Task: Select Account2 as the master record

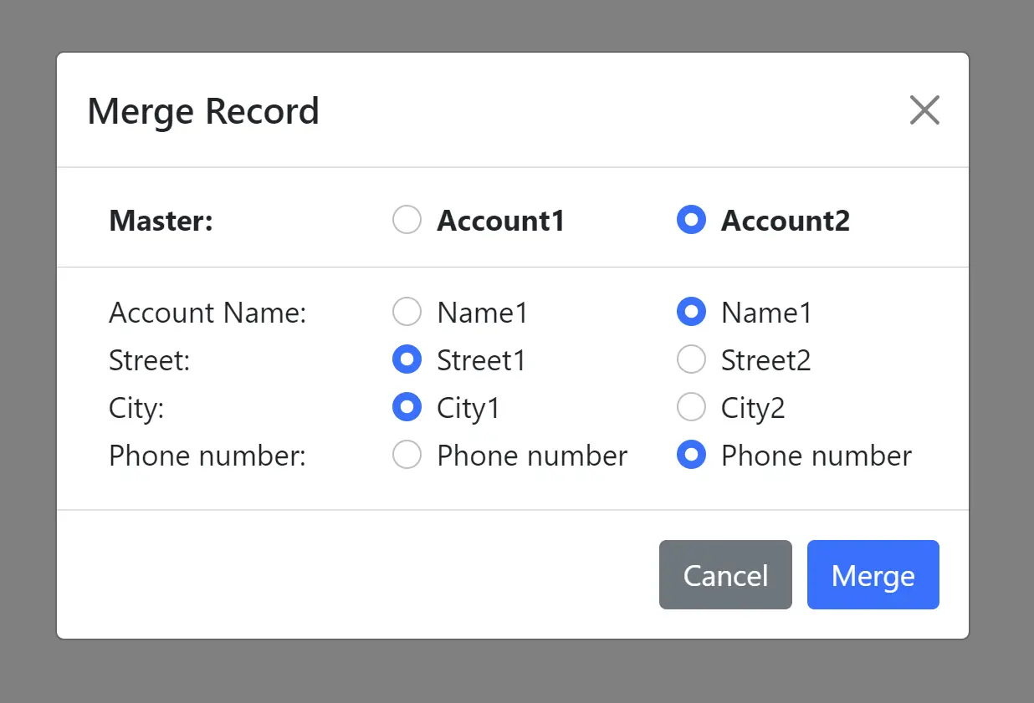Action: click(x=691, y=220)
